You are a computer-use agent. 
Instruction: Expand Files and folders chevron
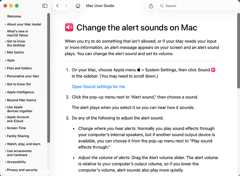tap(6, 68)
